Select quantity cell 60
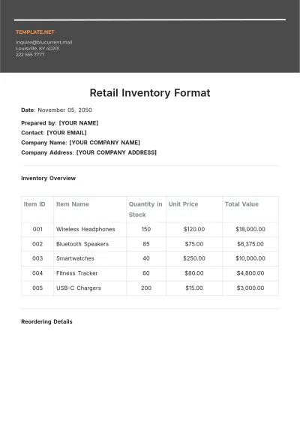Screen dimensions: 300x425 tap(146, 273)
